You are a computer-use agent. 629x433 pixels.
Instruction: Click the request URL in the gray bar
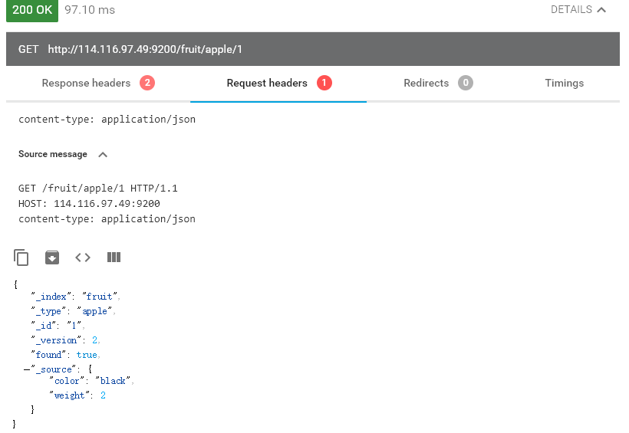coord(145,49)
